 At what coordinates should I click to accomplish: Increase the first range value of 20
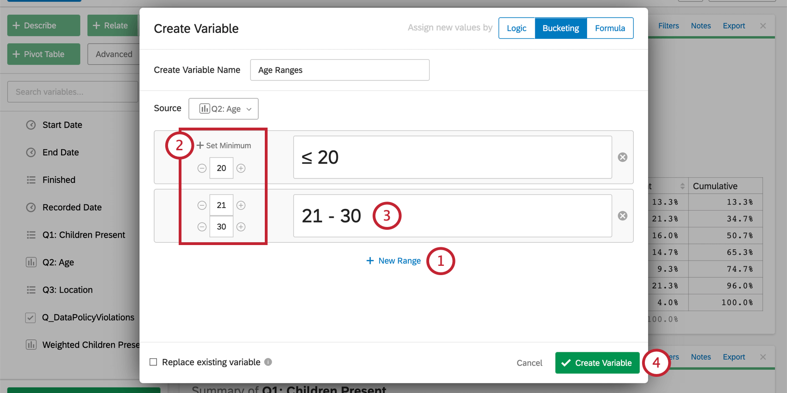click(x=241, y=168)
